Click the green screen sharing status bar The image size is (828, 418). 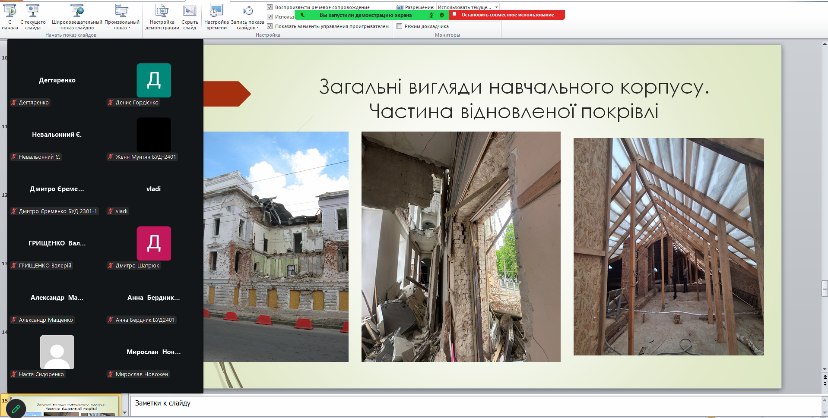click(365, 15)
